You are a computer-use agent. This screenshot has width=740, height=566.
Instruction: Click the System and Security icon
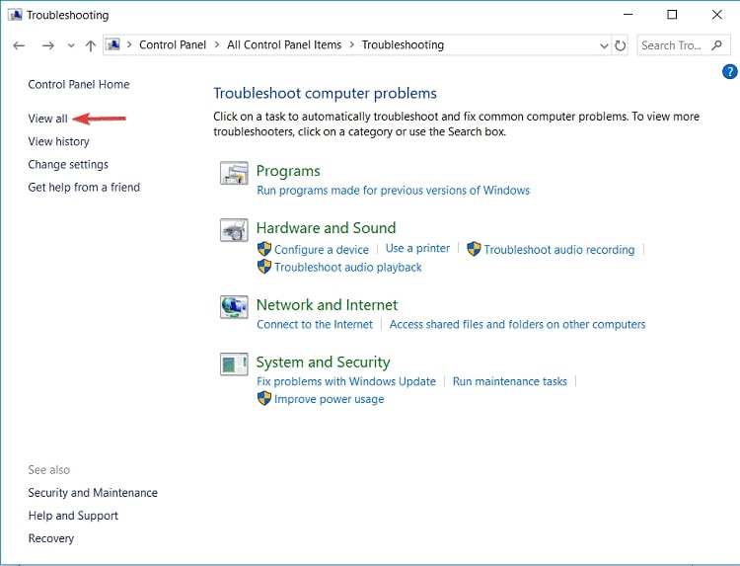pyautogui.click(x=234, y=364)
